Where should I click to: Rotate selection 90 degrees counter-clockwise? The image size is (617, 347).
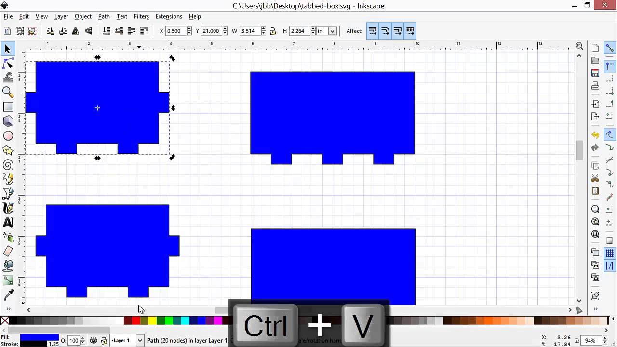click(x=50, y=31)
